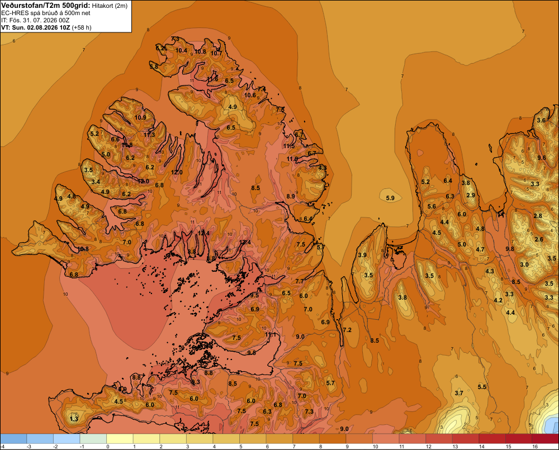Image resolution: width=559 pixels, height=450 pixels.
Task: Click the temperature value '10.4' on the map
Action: pos(181,50)
